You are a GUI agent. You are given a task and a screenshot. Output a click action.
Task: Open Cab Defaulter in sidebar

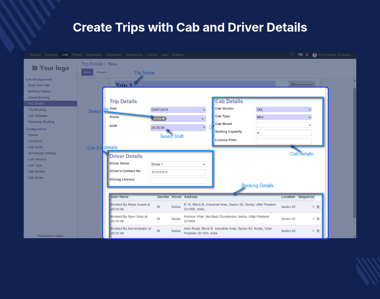coord(38,116)
